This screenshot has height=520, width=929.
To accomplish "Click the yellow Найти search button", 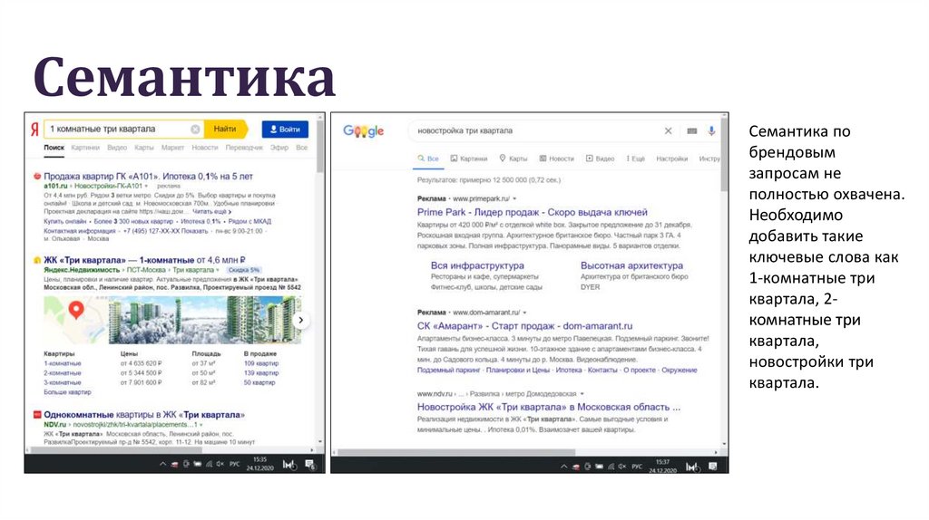I will tap(225, 129).
